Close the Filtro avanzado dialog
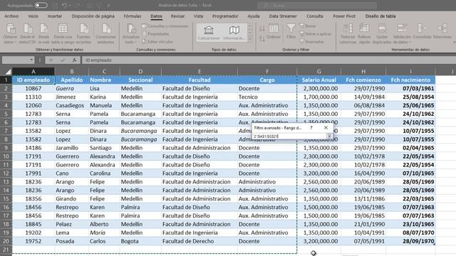 pos(326,128)
